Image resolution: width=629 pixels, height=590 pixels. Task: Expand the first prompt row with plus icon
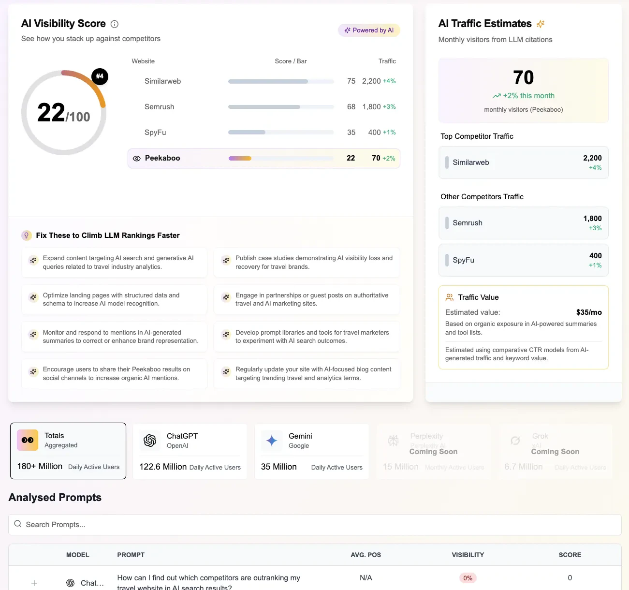click(34, 583)
